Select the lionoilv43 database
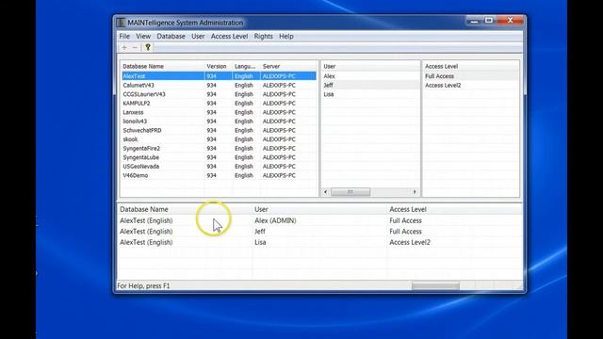Screen dimensions: 603x339 pos(220,121)
